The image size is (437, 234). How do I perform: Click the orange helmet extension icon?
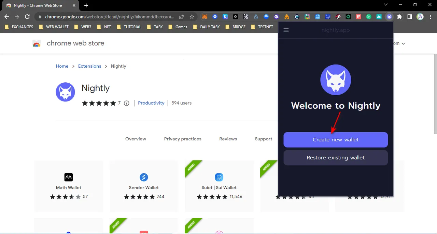[x=287, y=17]
